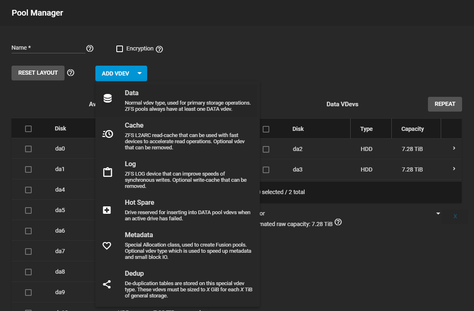Check the box for disk da0

click(x=28, y=149)
